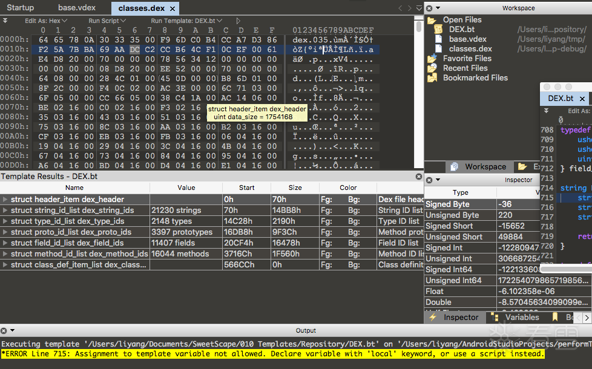Expand struct field_id_list dex_field_ids row
Screen dimensions: 592x369
coord(5,243)
